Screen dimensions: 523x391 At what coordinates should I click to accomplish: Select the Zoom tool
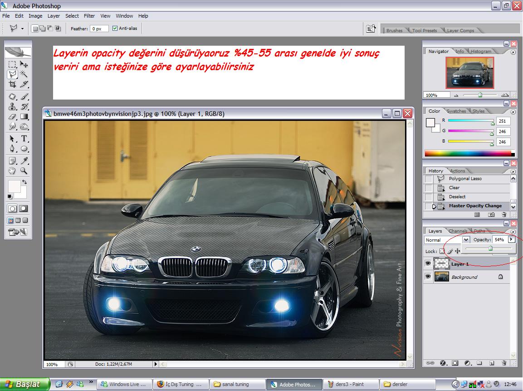(24, 171)
